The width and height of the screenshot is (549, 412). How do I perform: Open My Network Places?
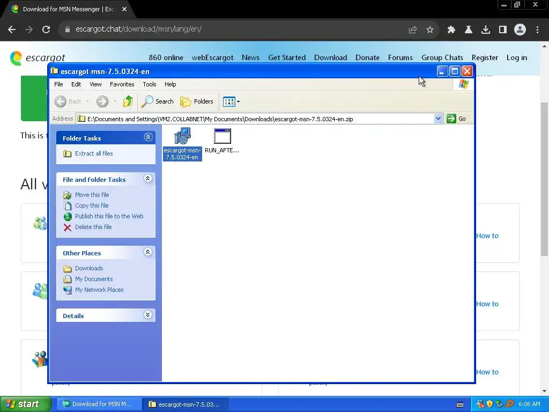pyautogui.click(x=99, y=290)
